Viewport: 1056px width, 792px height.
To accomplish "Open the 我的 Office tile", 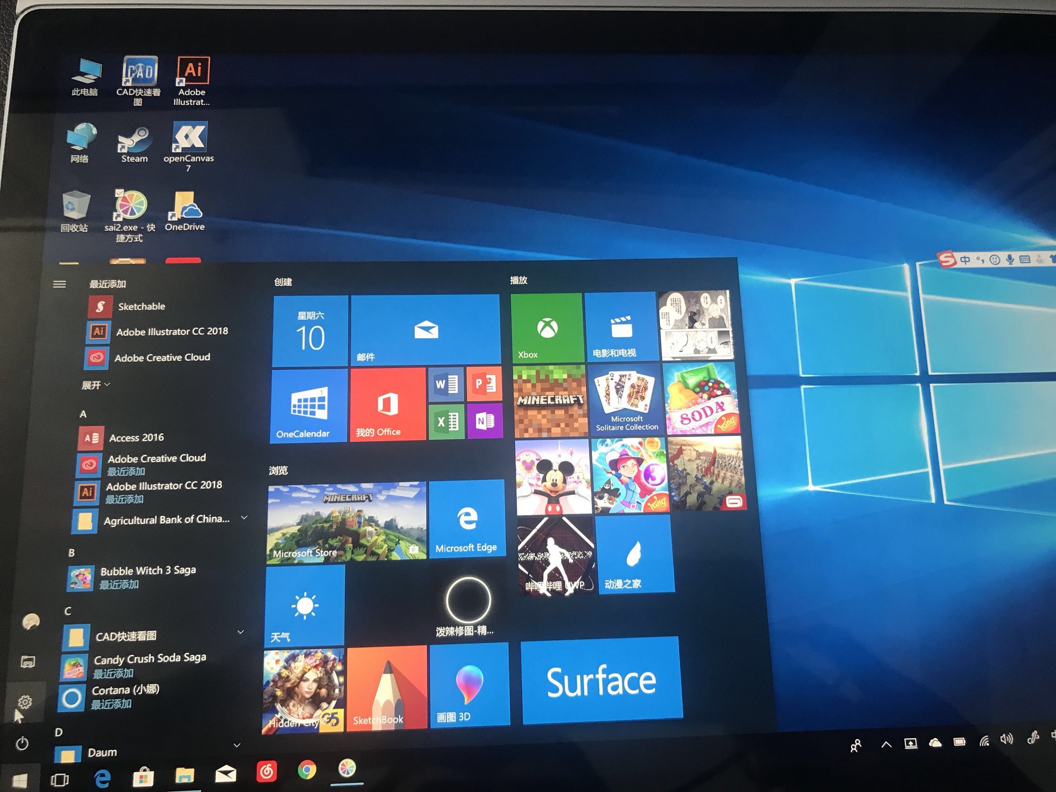I will (388, 405).
